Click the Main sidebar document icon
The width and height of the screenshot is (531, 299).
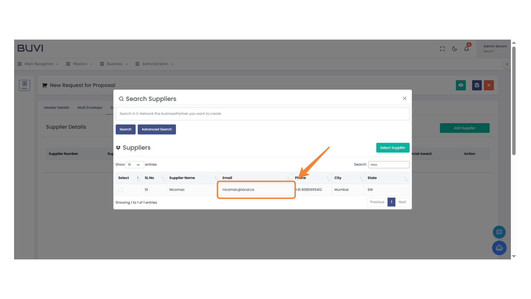(x=25, y=85)
